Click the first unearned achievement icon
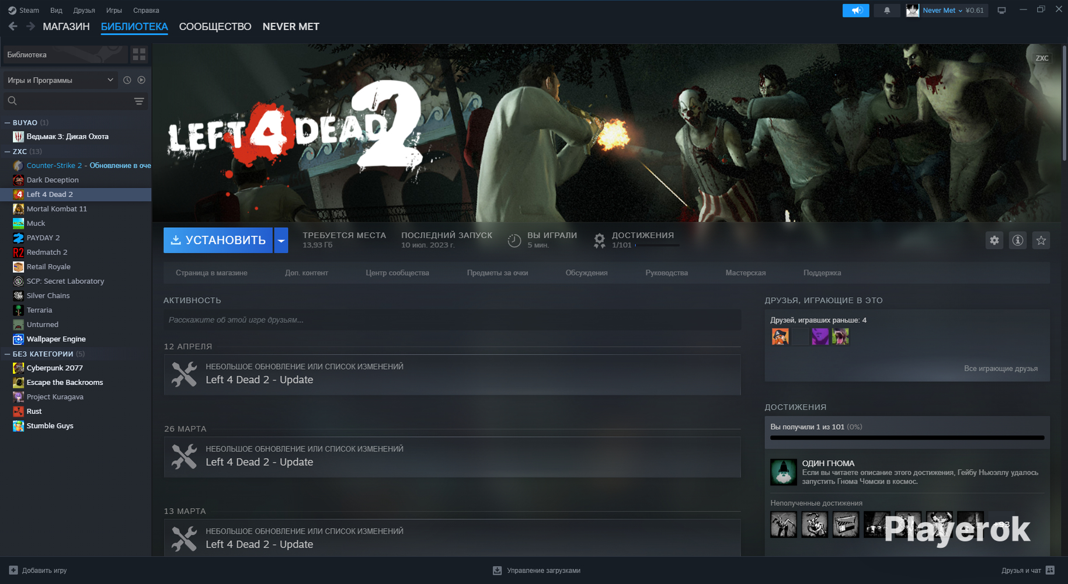 click(784, 524)
